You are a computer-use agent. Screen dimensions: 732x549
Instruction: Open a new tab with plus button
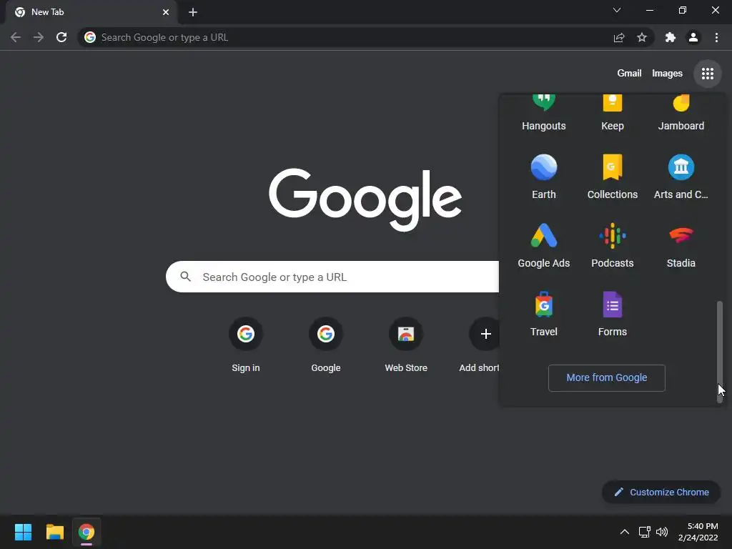pyautogui.click(x=193, y=12)
